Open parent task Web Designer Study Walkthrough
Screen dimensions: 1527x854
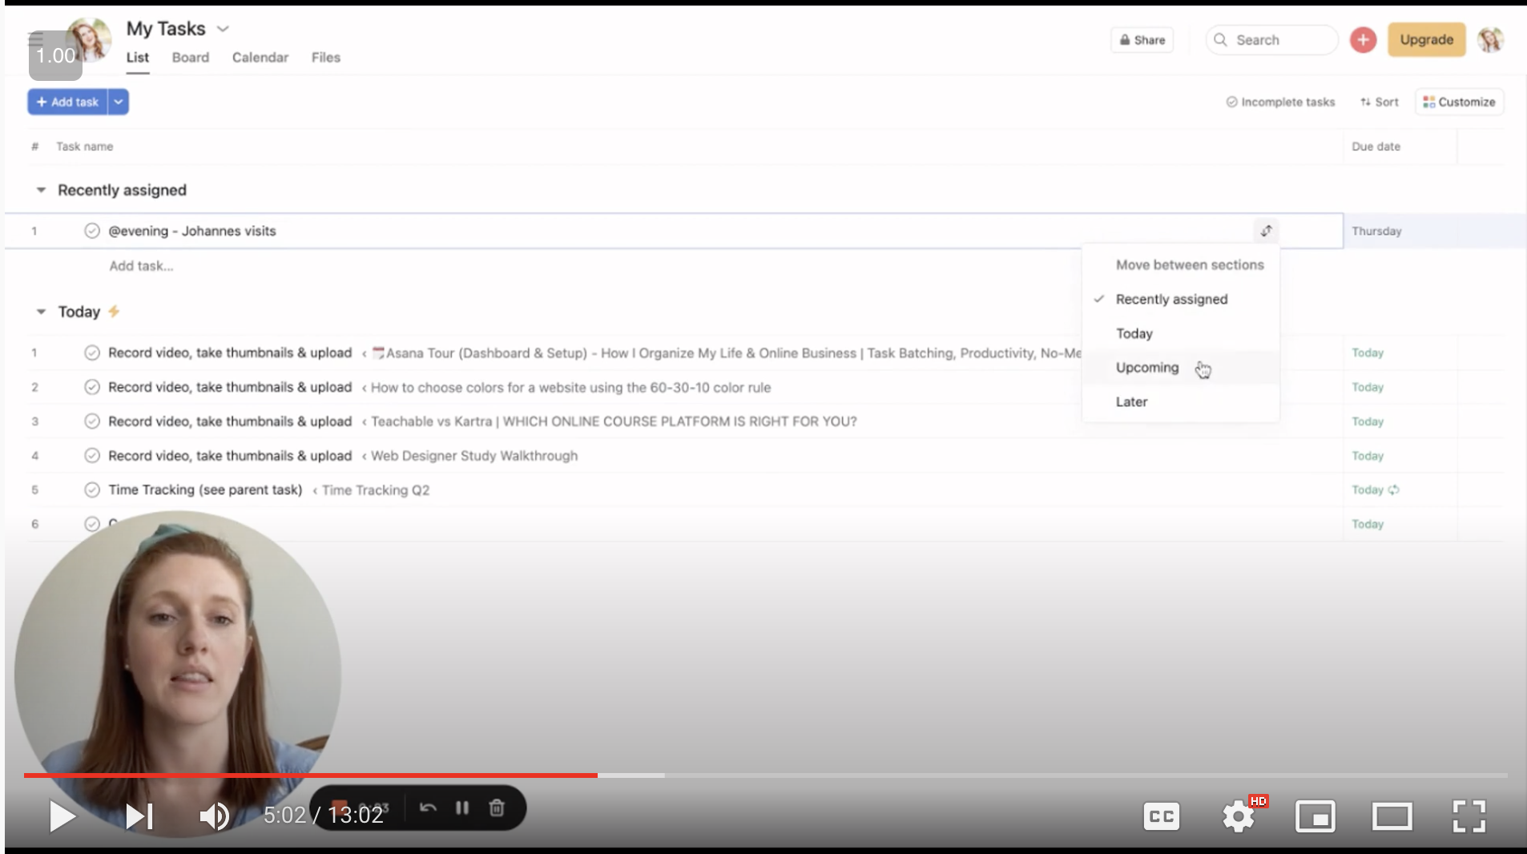[473, 456]
